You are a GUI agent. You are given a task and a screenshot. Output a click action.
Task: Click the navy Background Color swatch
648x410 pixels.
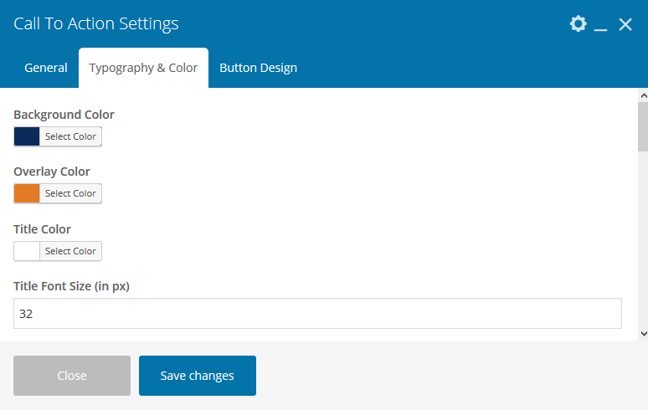point(27,136)
